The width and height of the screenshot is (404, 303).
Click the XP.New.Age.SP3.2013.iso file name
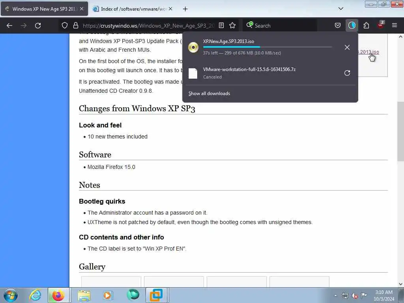228,41
